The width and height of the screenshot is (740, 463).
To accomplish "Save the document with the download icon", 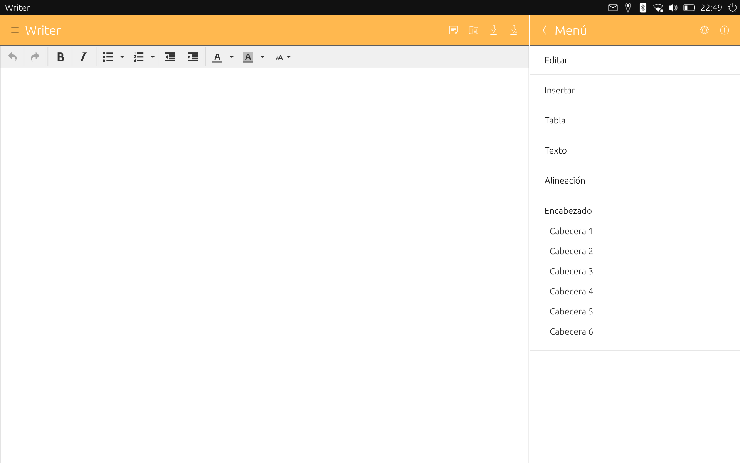I will pos(494,30).
